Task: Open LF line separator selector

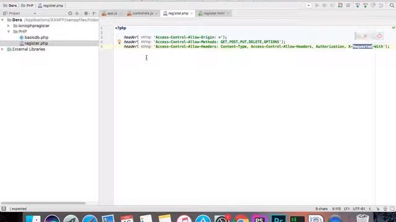Action: pyautogui.click(x=347, y=208)
